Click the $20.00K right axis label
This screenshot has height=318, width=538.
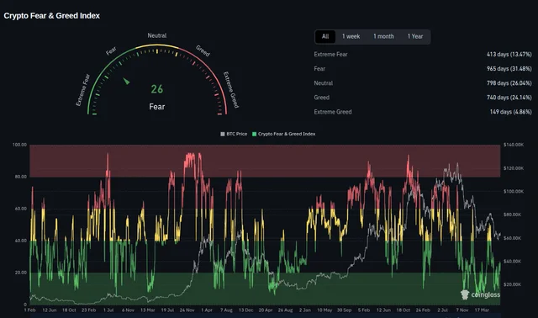[513, 284]
